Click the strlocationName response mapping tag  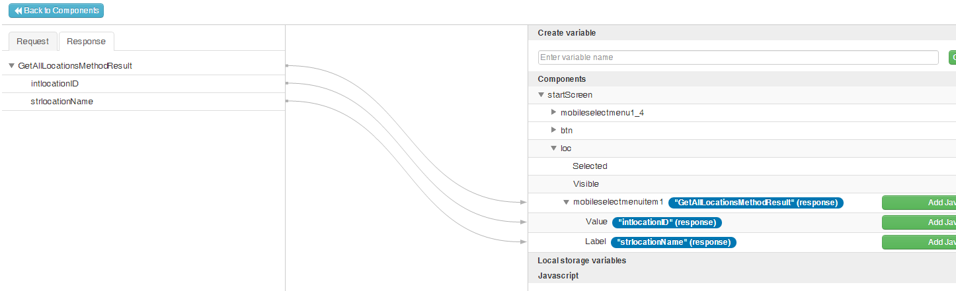coord(673,242)
